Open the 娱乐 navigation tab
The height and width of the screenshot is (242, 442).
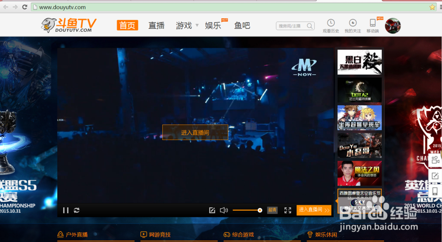click(x=213, y=25)
